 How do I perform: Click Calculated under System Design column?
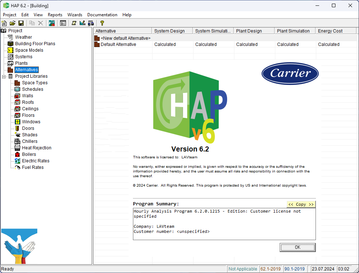point(165,44)
